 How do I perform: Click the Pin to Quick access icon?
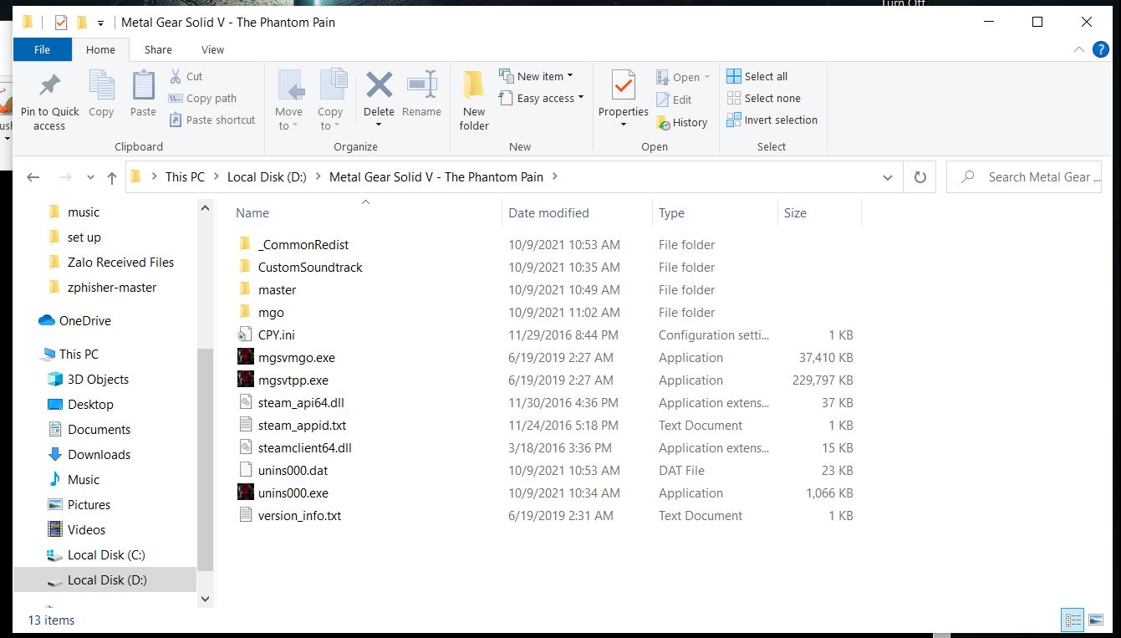click(x=49, y=87)
